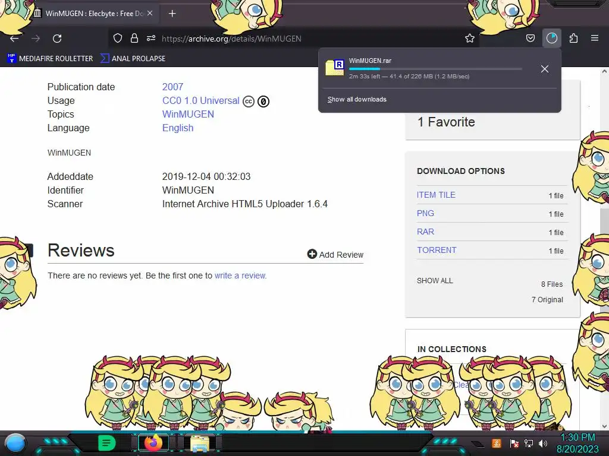Screen dimensions: 609x456
Task: Download the ITEM TILE file
Action: 436,195
